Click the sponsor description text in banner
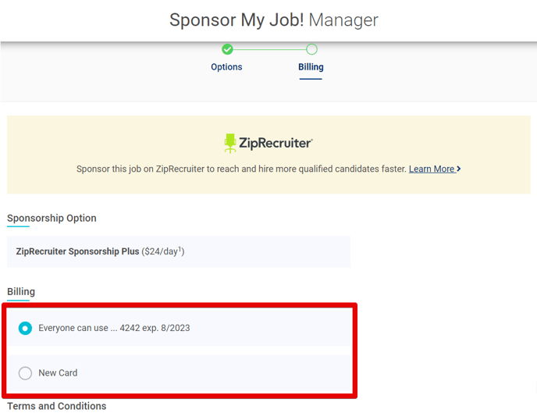 (241, 169)
